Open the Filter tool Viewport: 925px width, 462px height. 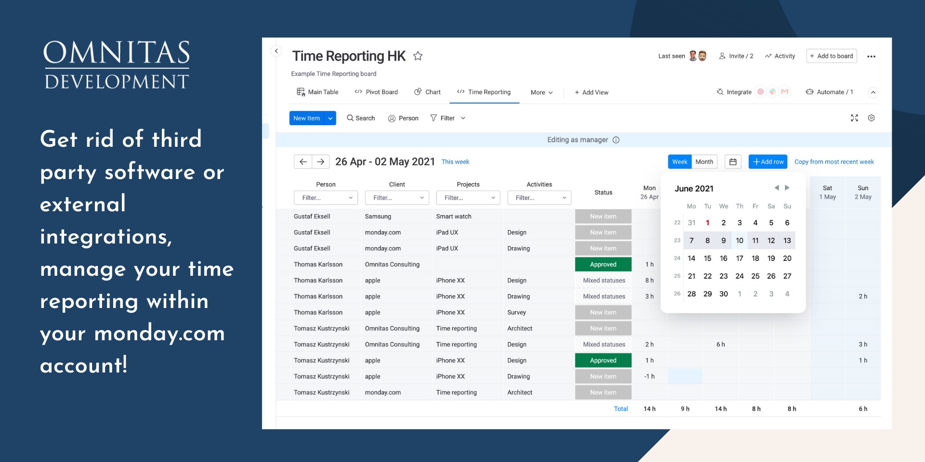click(442, 118)
